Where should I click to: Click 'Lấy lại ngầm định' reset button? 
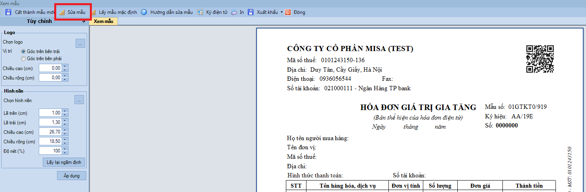tap(64, 162)
